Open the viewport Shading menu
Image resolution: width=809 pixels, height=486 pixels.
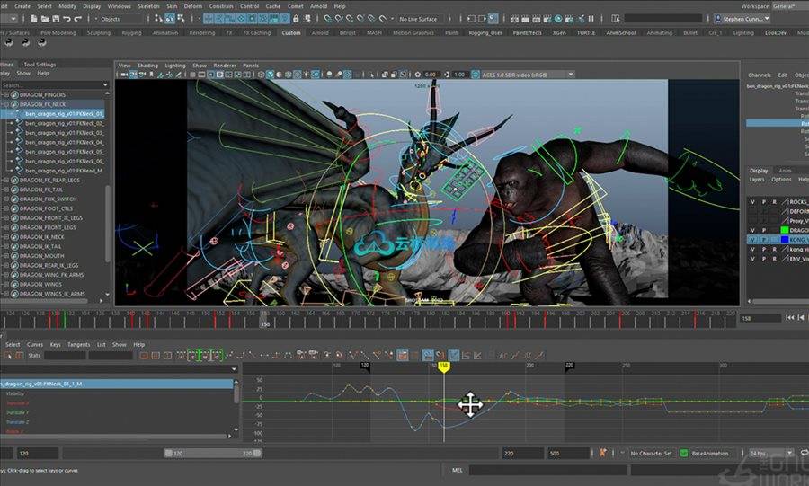click(x=147, y=66)
